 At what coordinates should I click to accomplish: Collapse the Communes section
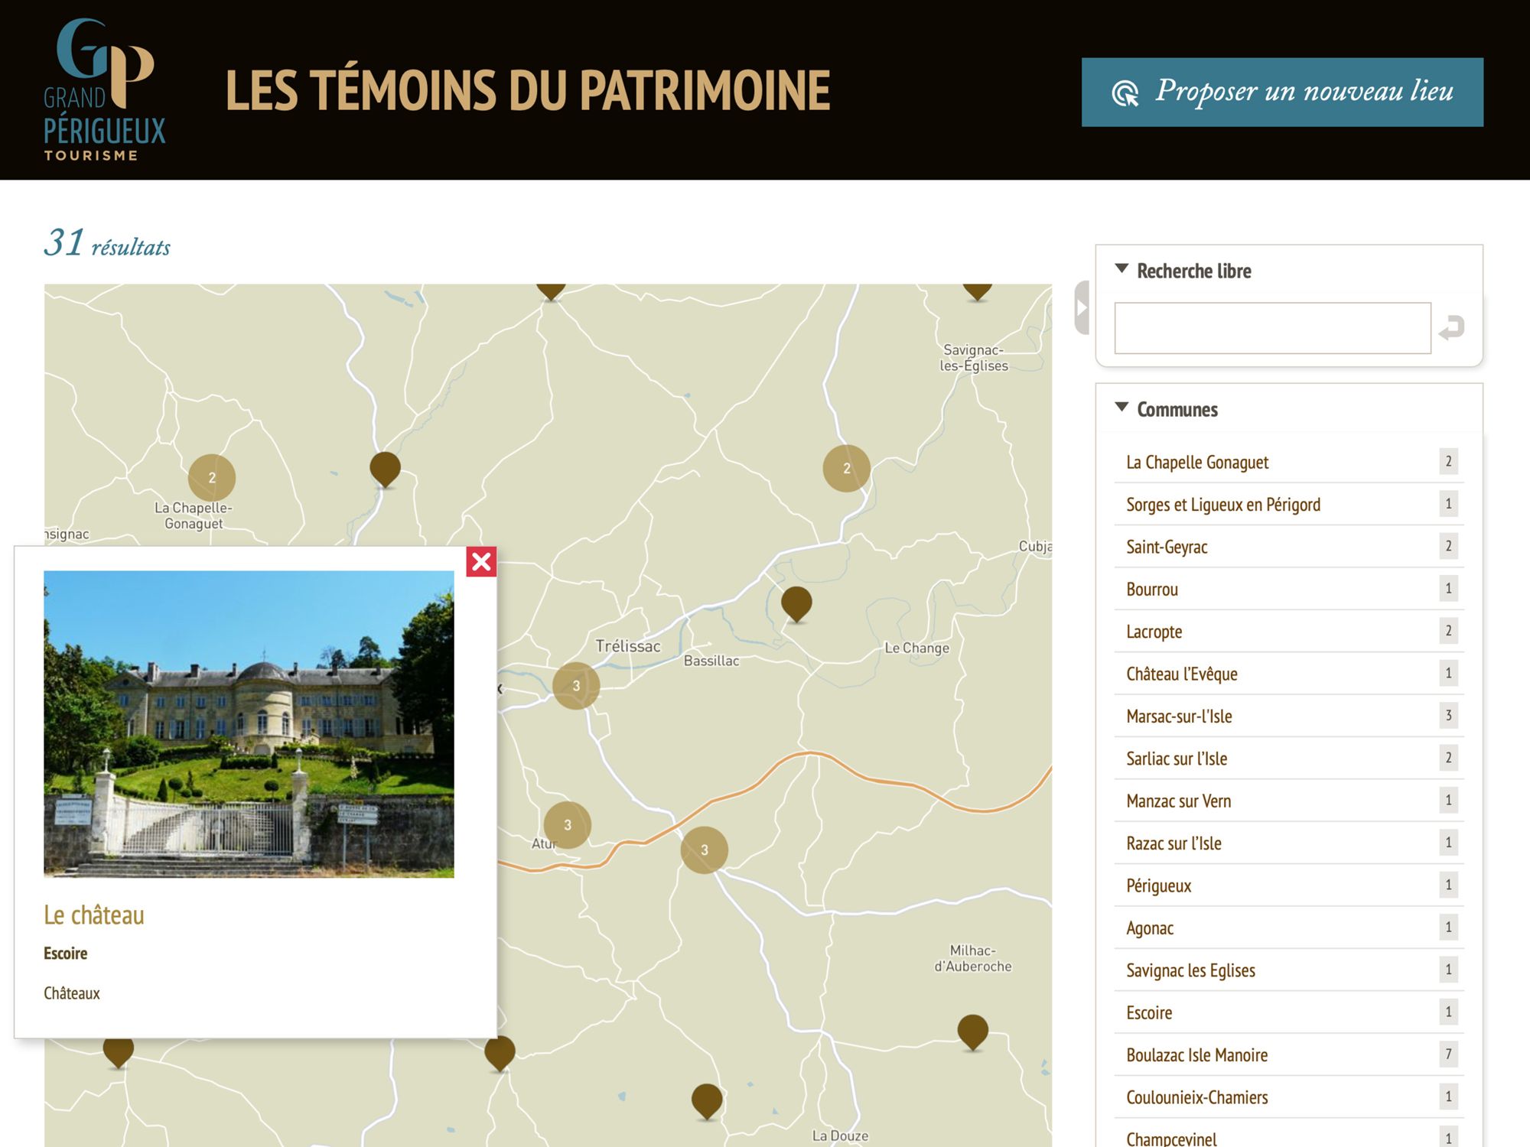pyautogui.click(x=1122, y=406)
